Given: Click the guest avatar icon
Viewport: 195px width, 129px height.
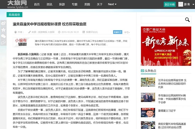Looking at the screenshot, I should [180, 4].
